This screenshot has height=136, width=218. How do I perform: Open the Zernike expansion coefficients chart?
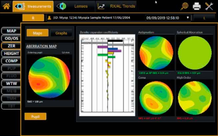pyautogui.click(x=107, y=75)
